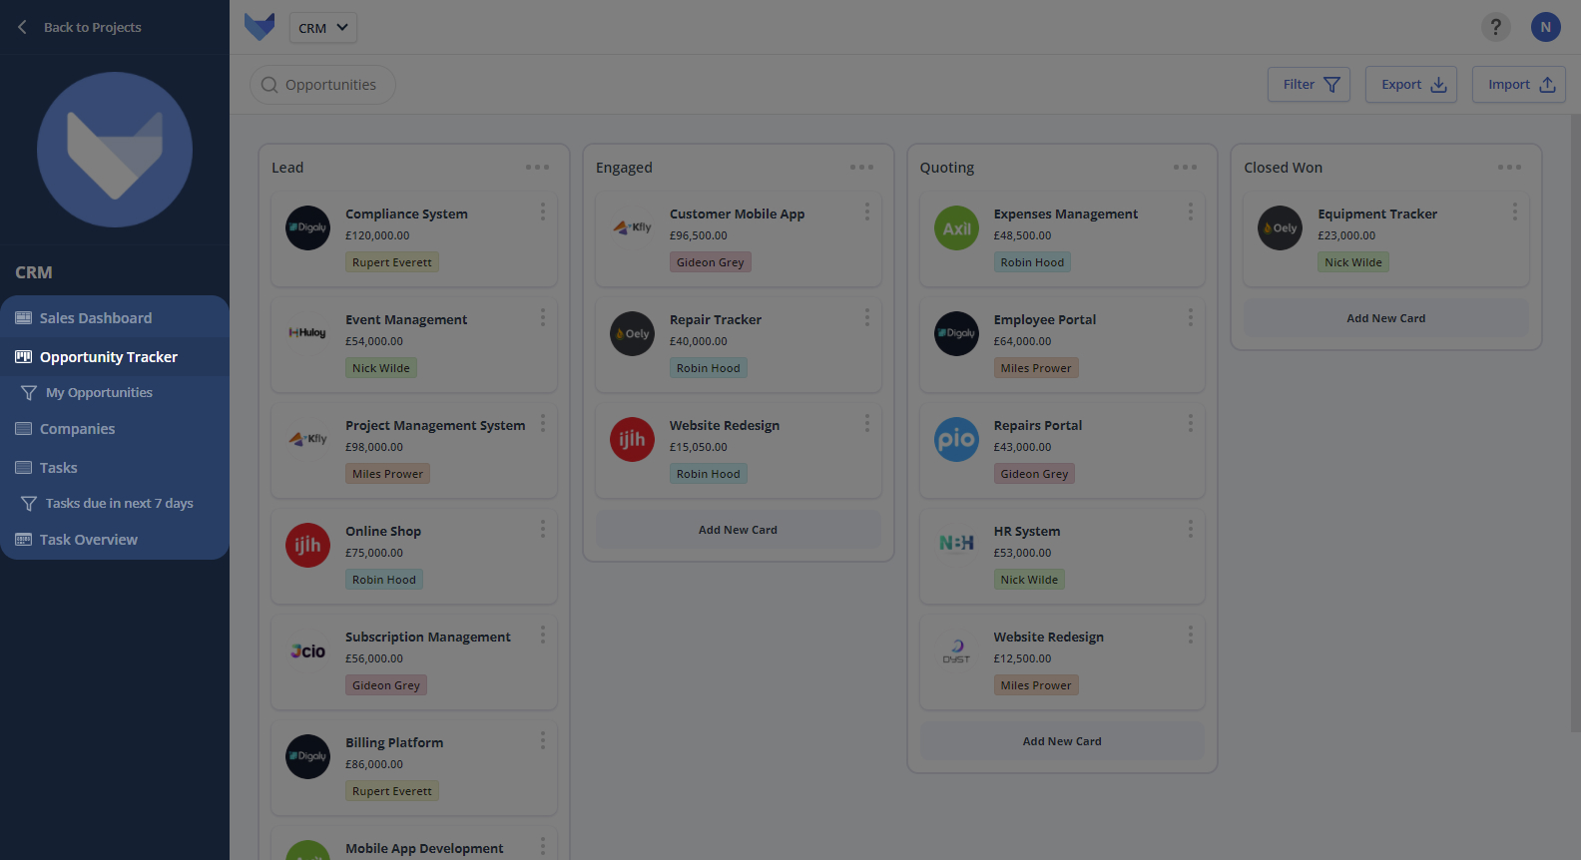The width and height of the screenshot is (1581, 860).
Task: Add a new card to Engaged
Action: pyautogui.click(x=738, y=530)
